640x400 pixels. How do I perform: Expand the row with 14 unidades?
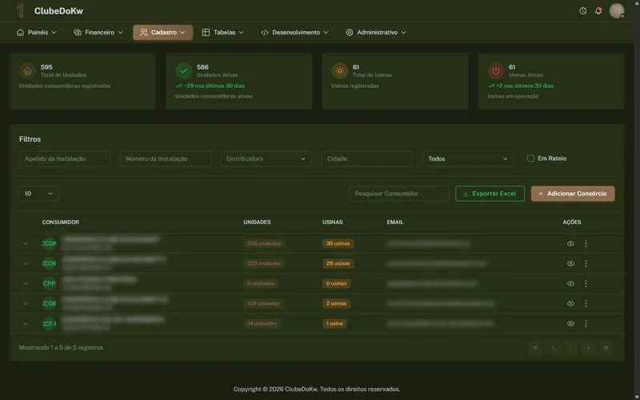[x=26, y=324]
